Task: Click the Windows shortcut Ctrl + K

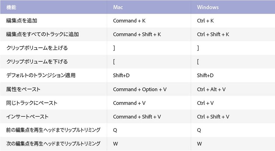Action: click(205, 21)
